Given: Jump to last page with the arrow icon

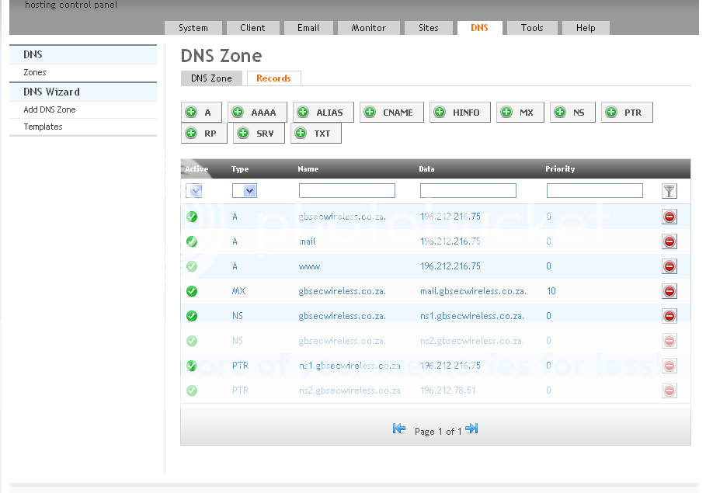Looking at the screenshot, I should coord(472,428).
